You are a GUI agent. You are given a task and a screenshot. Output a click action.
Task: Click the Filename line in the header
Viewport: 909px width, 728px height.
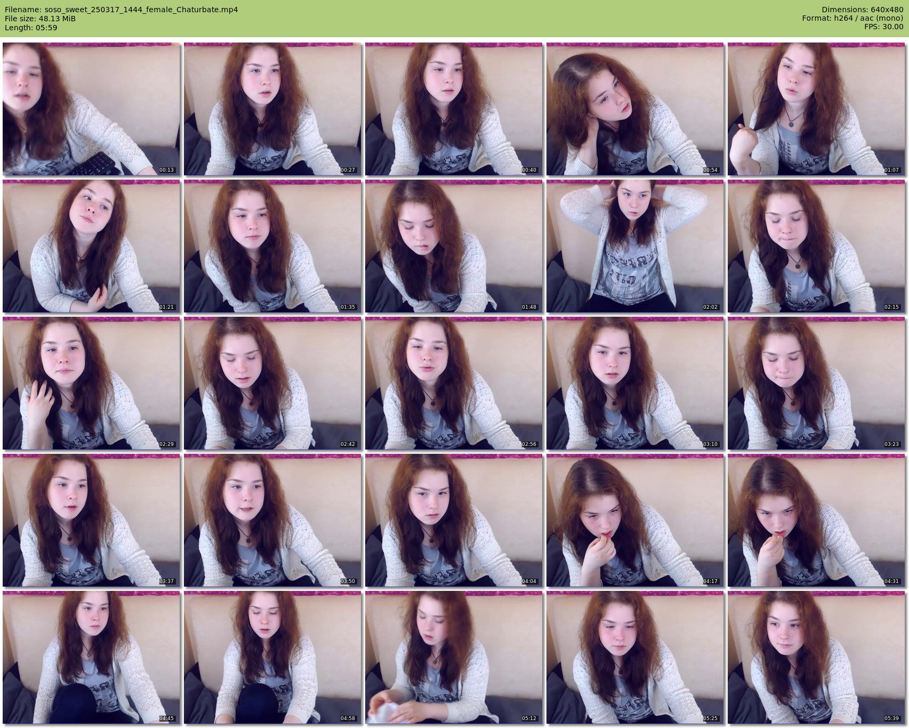121,10
